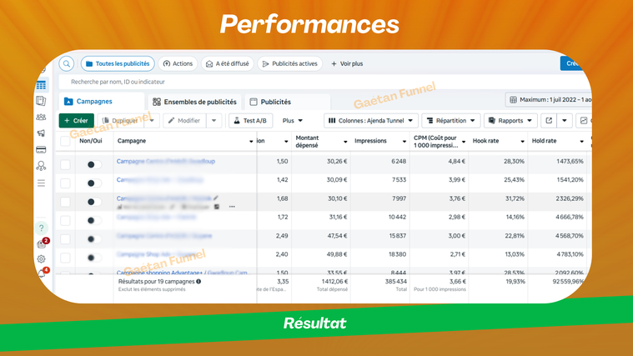
Task: Switch to Ensembles de publicités tab
Action: (194, 102)
